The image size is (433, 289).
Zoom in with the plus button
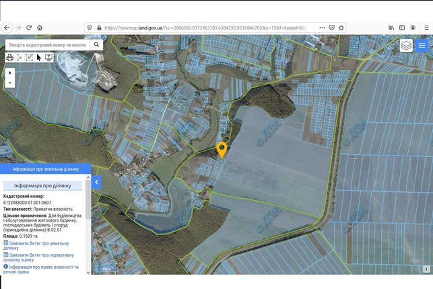click(10, 73)
